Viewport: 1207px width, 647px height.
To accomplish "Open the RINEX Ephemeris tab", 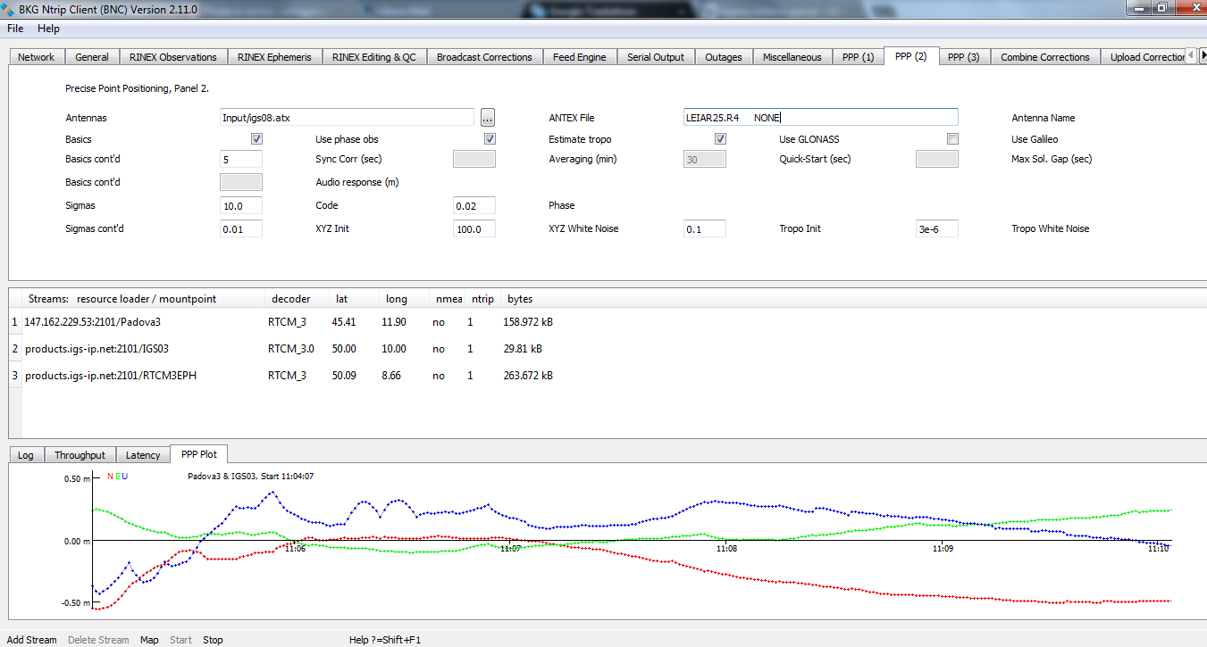I will click(274, 57).
